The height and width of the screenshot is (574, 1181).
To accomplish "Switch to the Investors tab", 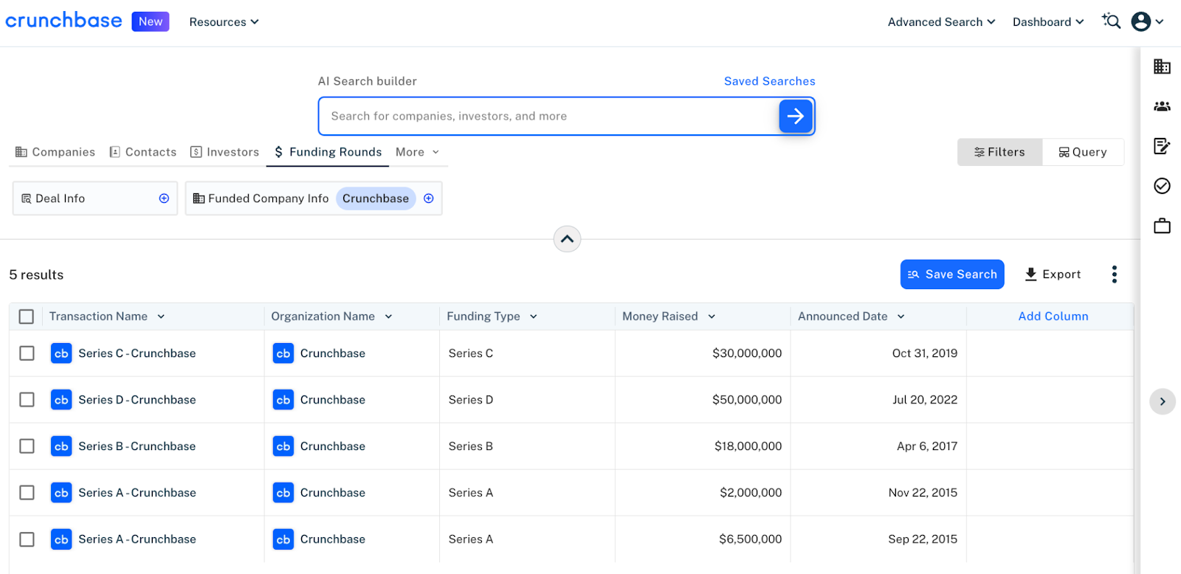I will pyautogui.click(x=225, y=152).
